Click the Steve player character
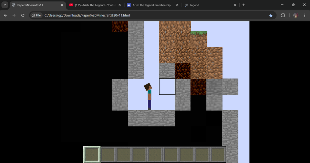This screenshot has width=310, height=163. [148, 96]
